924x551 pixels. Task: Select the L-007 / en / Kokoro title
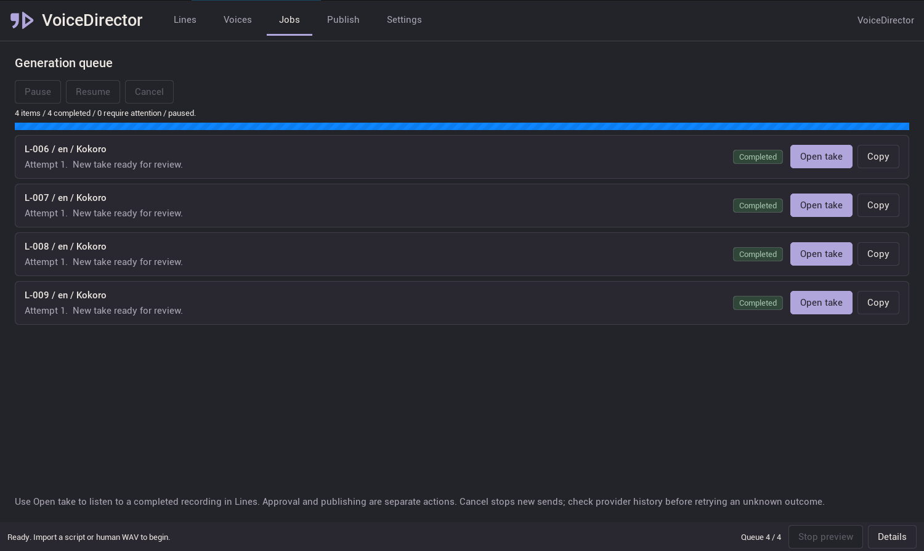65,198
